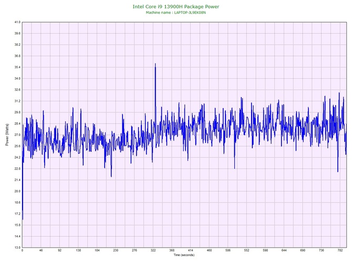The image size is (352, 264).
Task: Click the 17.2 y-axis value
Action: coord(17,214)
